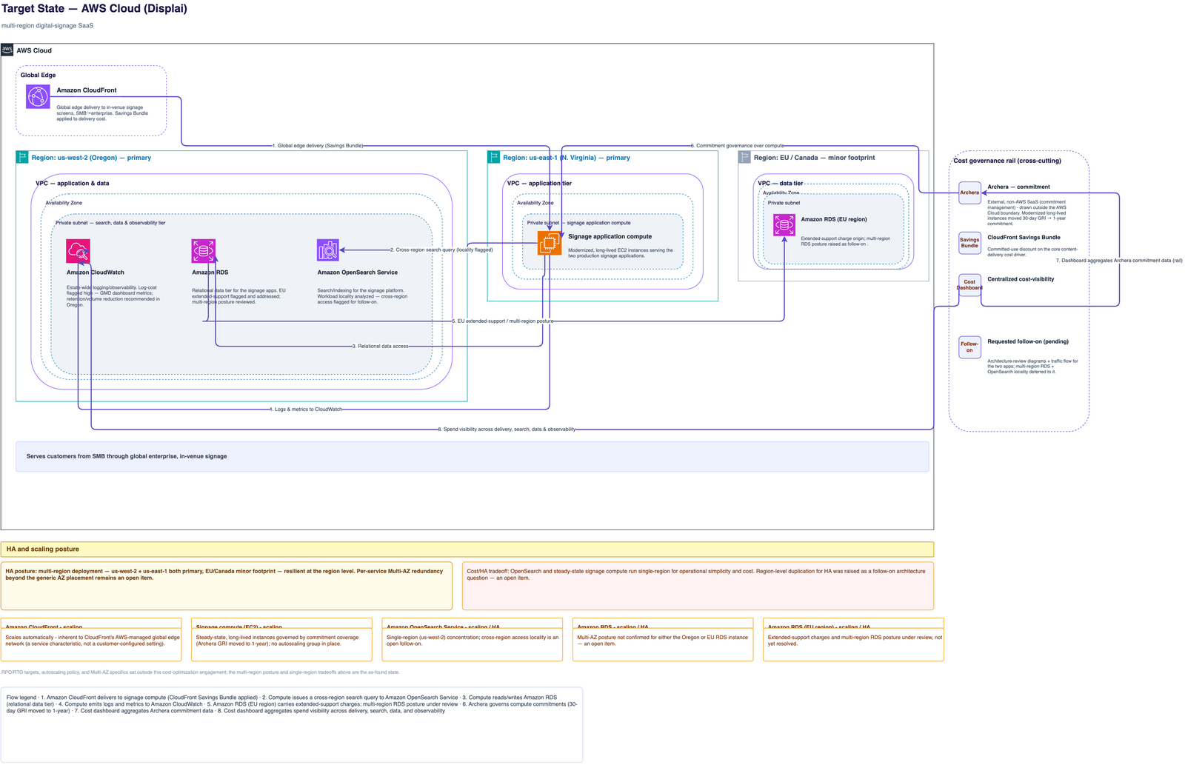
Task: Click flow label '6. Commitment governance over compute'
Action: 738,146
